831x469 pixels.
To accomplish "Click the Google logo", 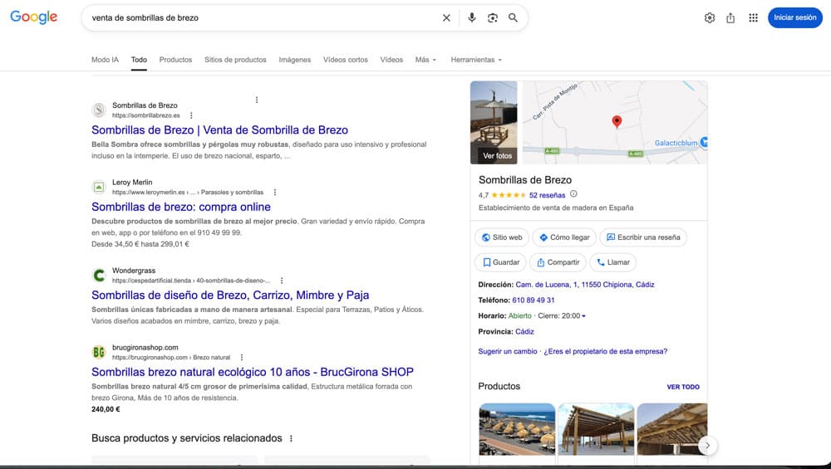I will click(33, 17).
